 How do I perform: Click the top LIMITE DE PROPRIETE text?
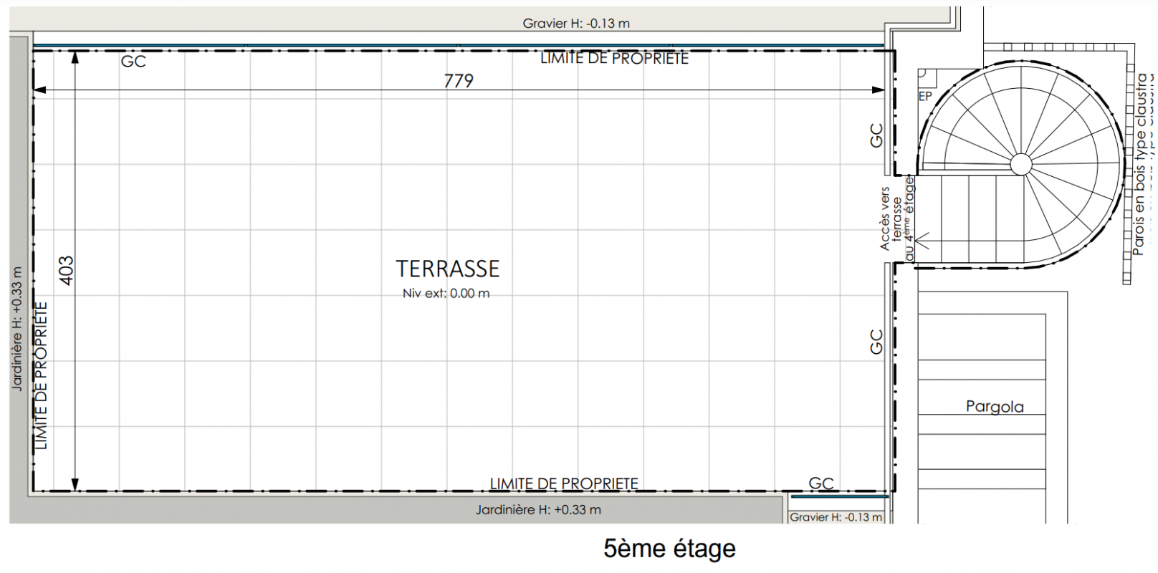tap(614, 59)
